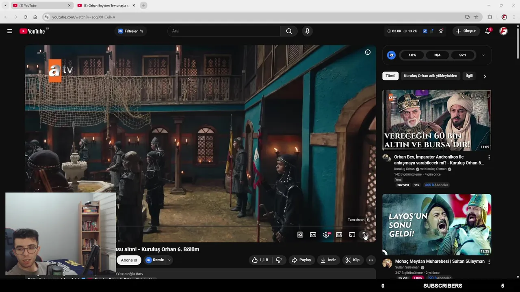This screenshot has height=292, width=520.
Task: Click the 13.2K views stat in vidIQ bar
Action: pyautogui.click(x=410, y=31)
